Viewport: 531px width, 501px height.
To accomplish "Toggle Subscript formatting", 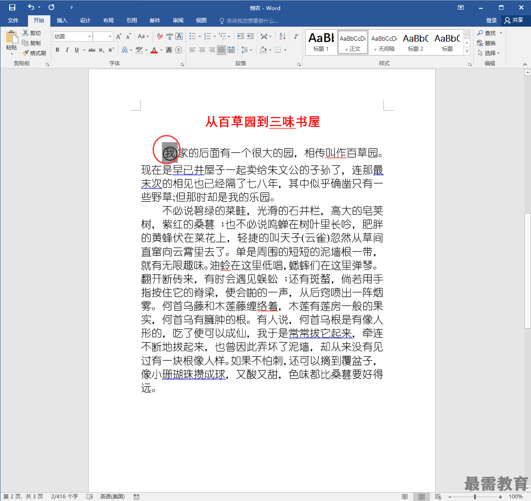I will 102,50.
